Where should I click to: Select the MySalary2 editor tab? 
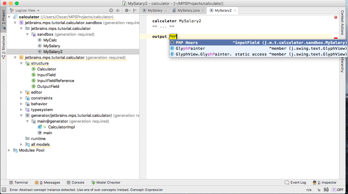[223, 10]
